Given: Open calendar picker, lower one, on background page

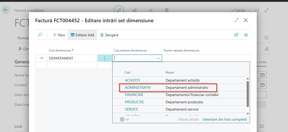Looking at the screenshot, I should tap(262, 85).
